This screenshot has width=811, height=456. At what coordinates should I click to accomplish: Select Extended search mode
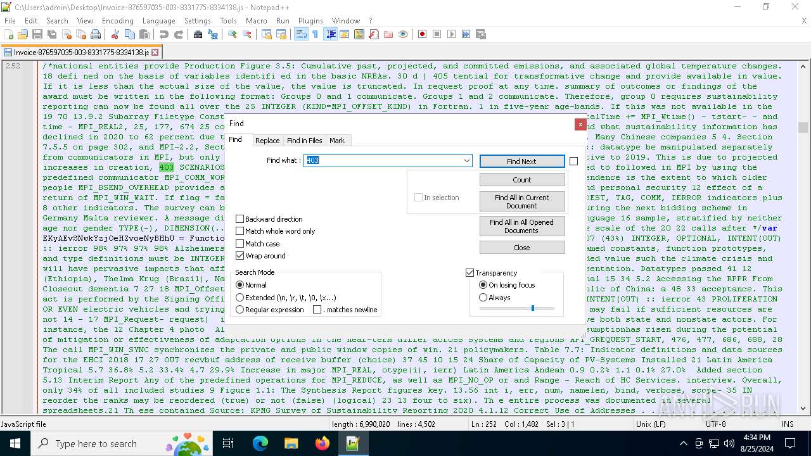[239, 298]
